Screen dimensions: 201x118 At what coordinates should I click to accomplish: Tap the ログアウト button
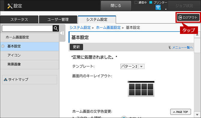point(188,17)
